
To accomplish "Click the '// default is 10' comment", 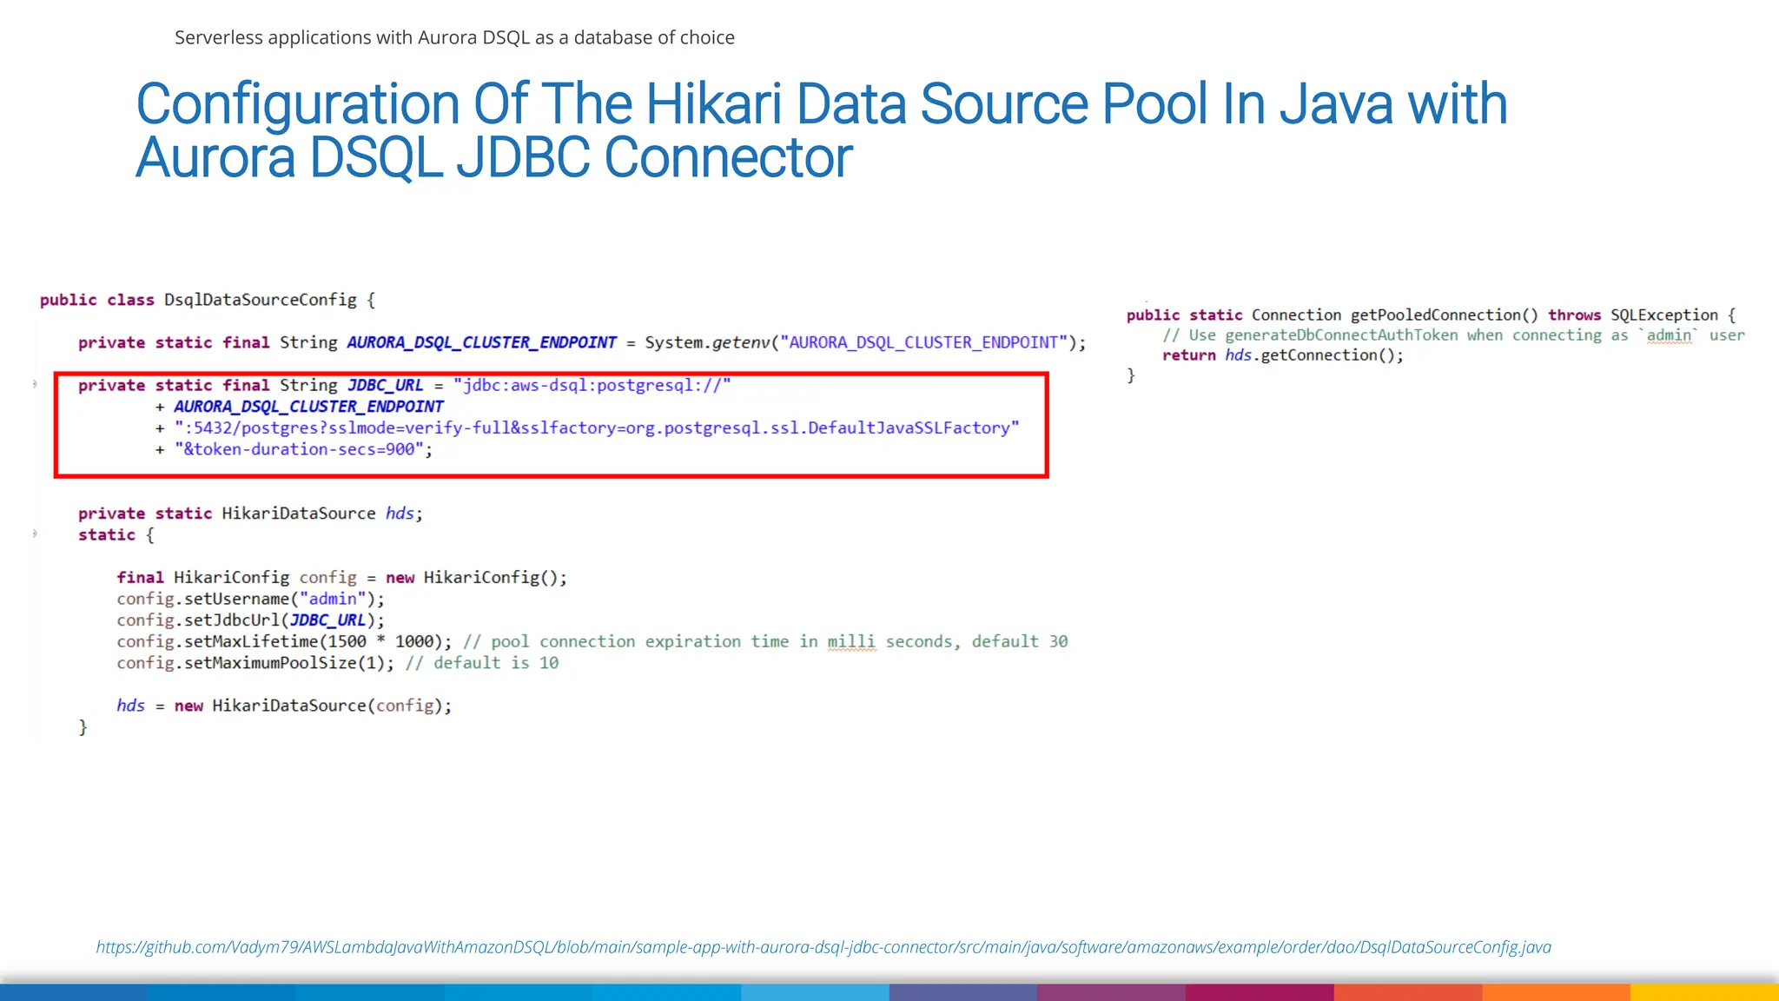I will pos(482,663).
